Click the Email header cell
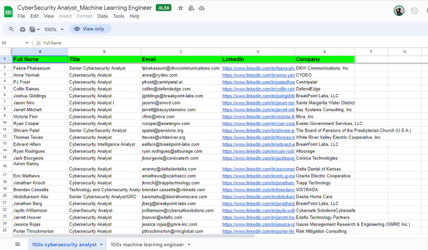428x250 pixels. click(181, 59)
